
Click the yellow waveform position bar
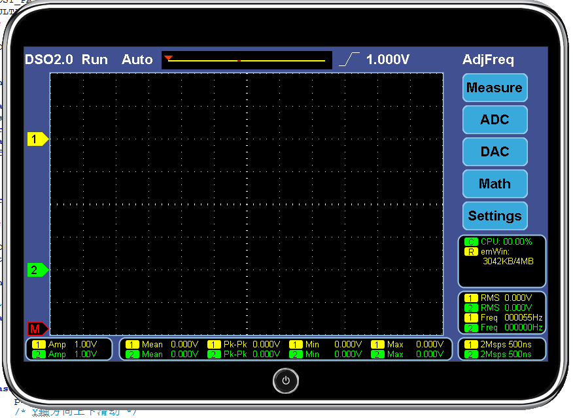[247, 61]
